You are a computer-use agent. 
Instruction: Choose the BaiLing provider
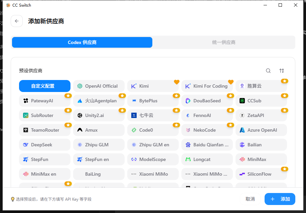tap(99, 174)
